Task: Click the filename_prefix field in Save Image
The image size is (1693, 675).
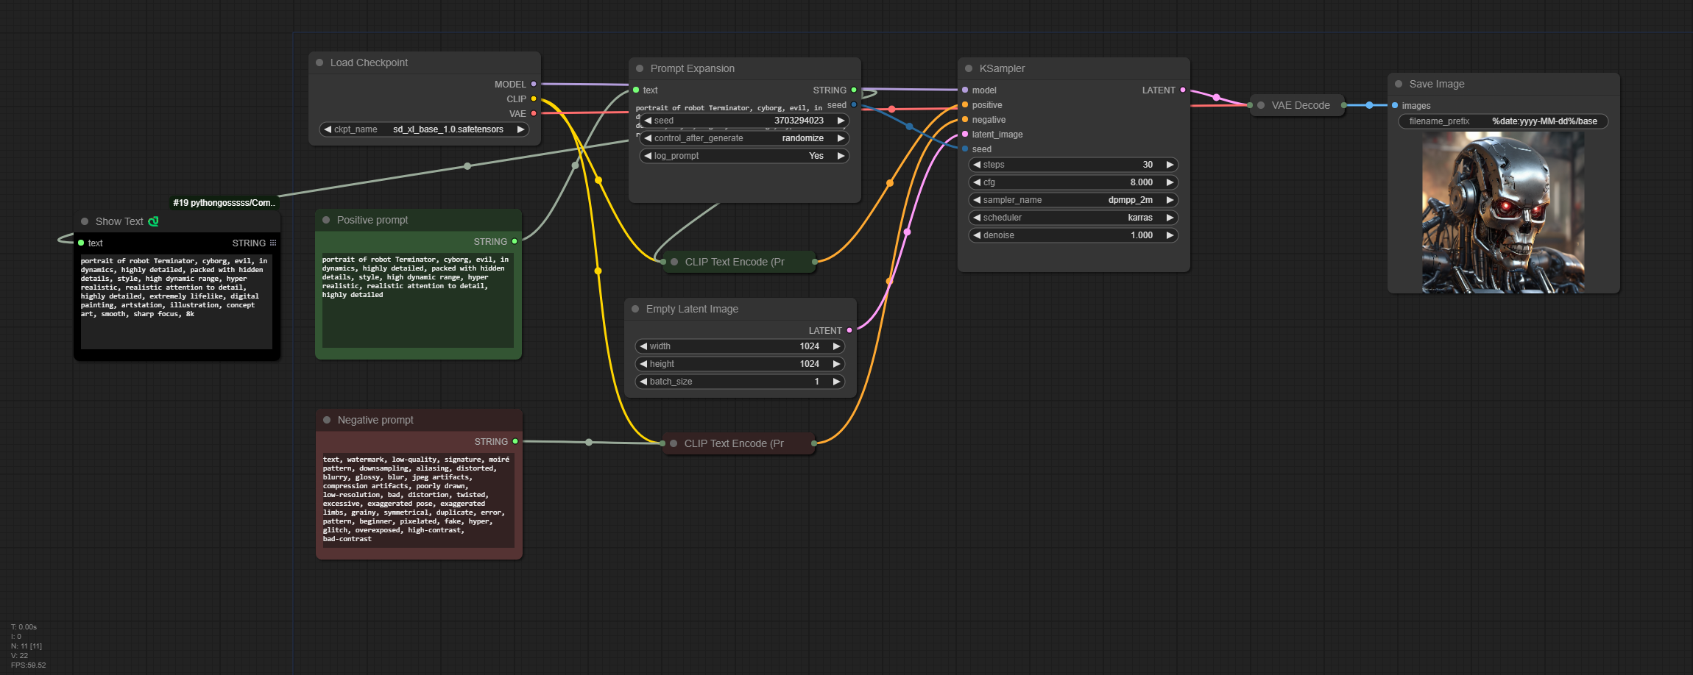Action: [1503, 121]
